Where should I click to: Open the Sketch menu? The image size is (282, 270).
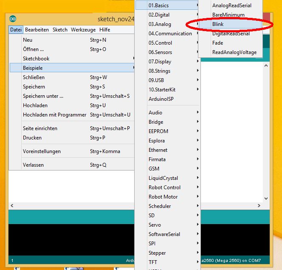click(60, 29)
